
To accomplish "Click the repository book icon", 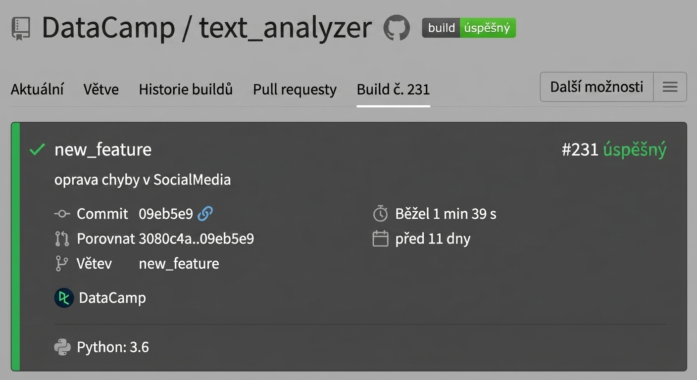I will [x=21, y=29].
